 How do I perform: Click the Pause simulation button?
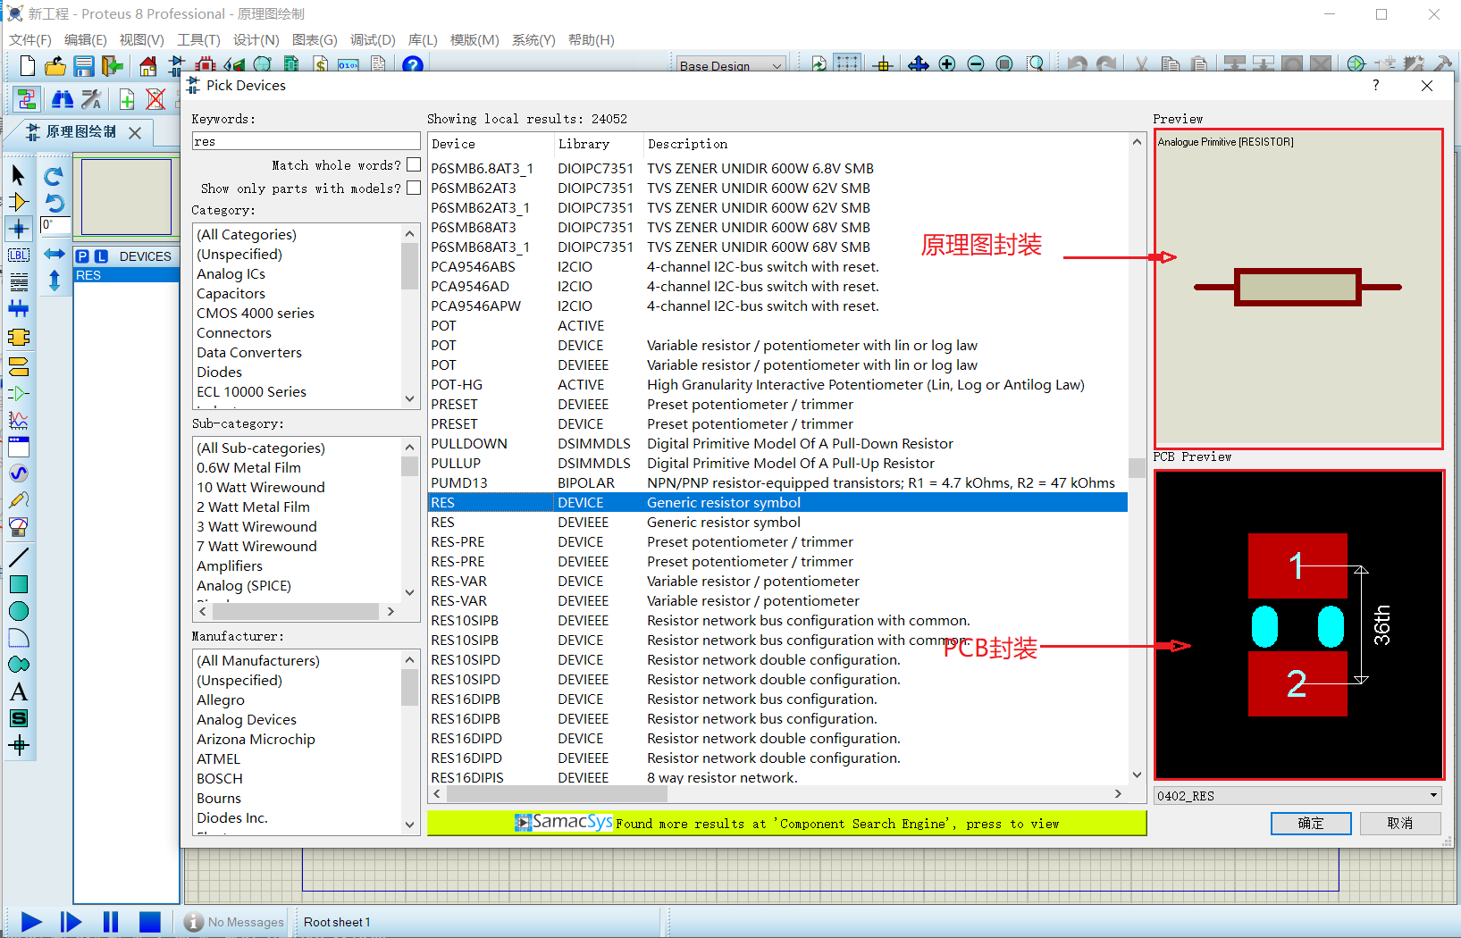click(111, 922)
